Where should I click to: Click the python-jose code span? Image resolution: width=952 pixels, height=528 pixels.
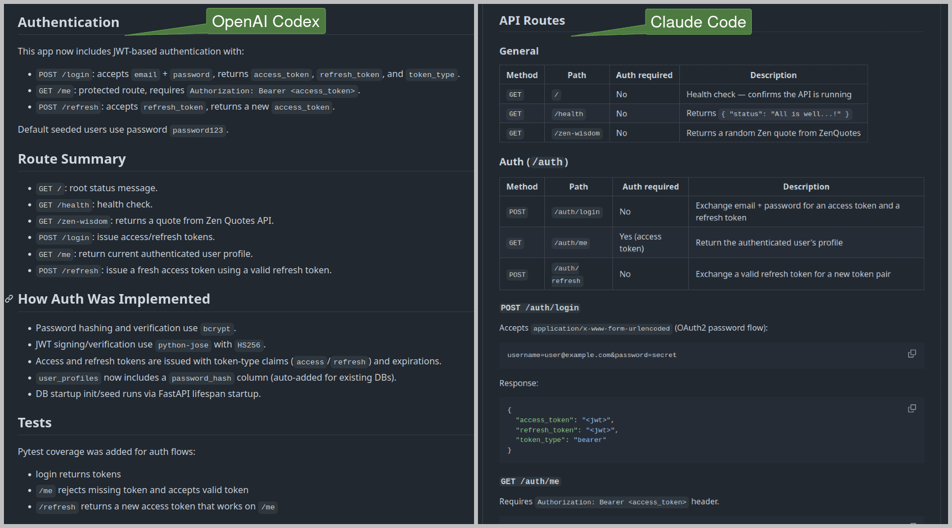coord(183,345)
